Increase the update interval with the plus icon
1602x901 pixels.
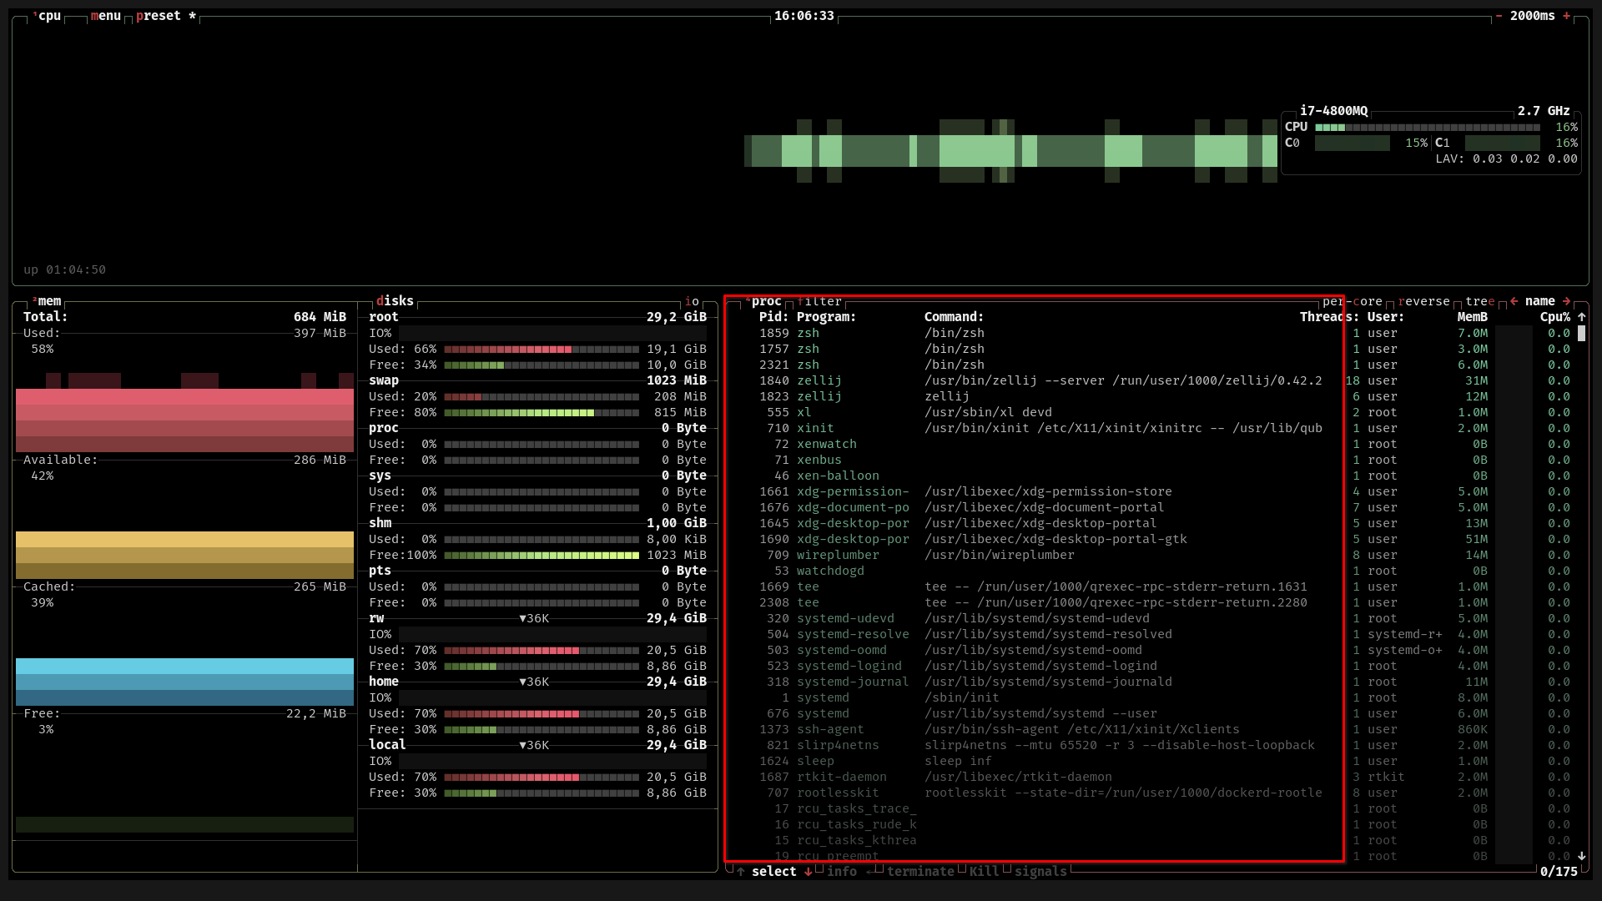click(x=1567, y=15)
